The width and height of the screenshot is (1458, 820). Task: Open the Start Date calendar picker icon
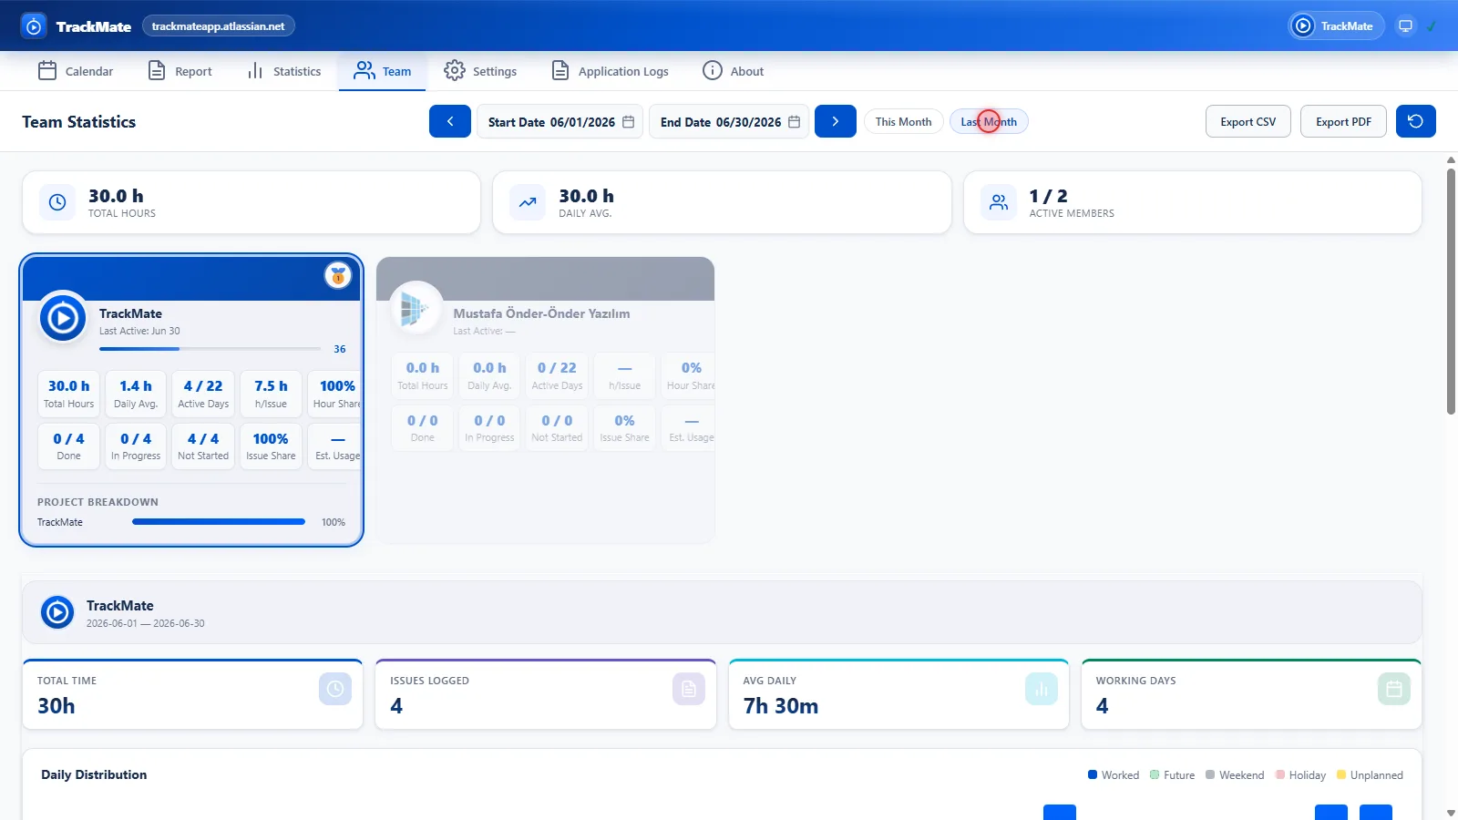click(x=629, y=122)
